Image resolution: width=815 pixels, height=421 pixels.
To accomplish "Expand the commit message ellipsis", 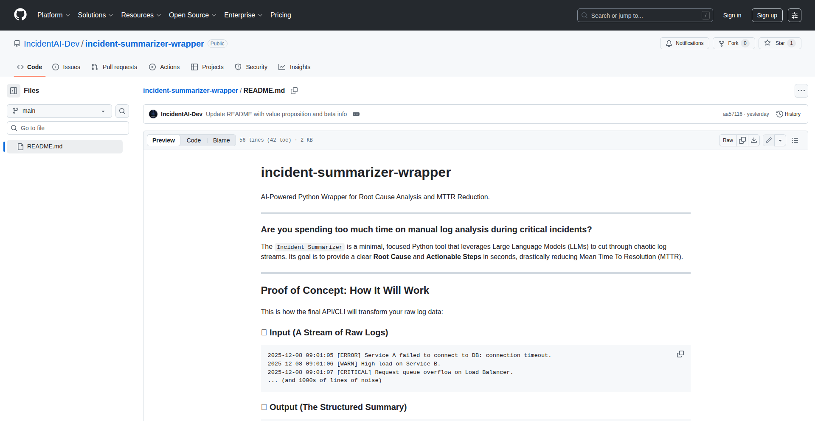I will 356,114.
